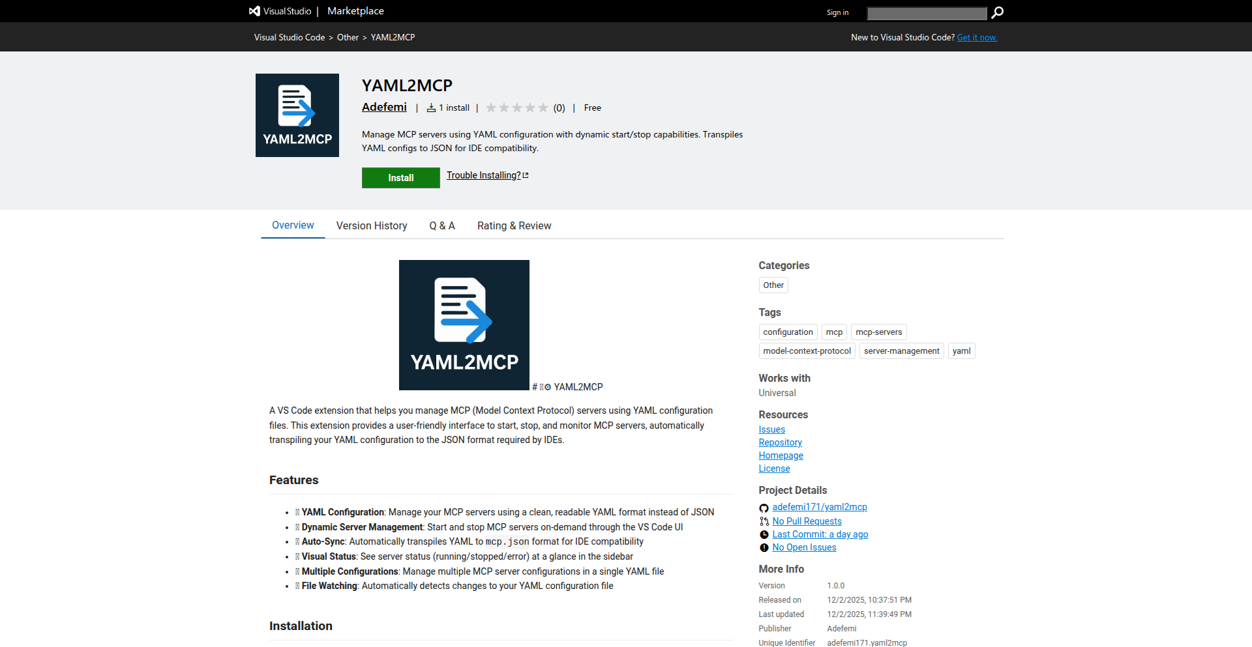The height and width of the screenshot is (647, 1252).
Task: Click the YAML2MCP extension icon image
Action: coord(297,115)
